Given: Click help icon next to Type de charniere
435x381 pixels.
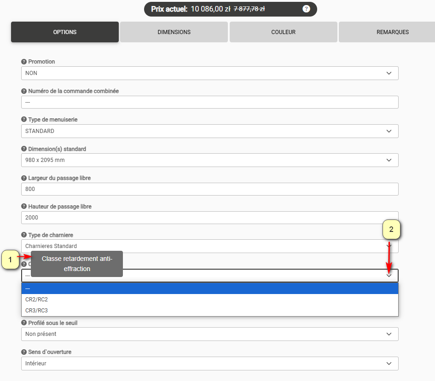Looking at the screenshot, I should pos(24,235).
